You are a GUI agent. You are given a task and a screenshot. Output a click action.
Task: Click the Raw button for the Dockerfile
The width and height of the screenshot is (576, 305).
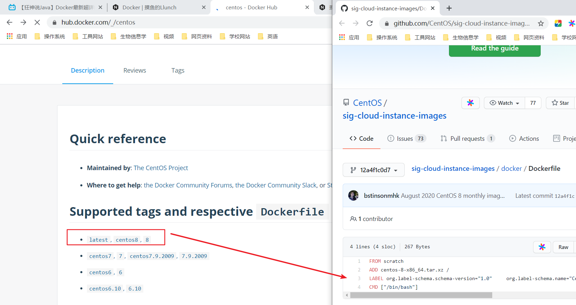[563, 247]
